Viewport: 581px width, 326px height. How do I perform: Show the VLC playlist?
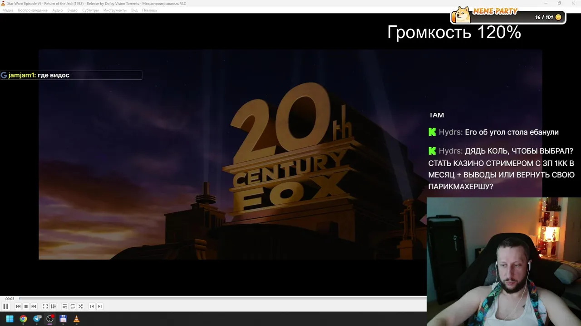(64, 307)
